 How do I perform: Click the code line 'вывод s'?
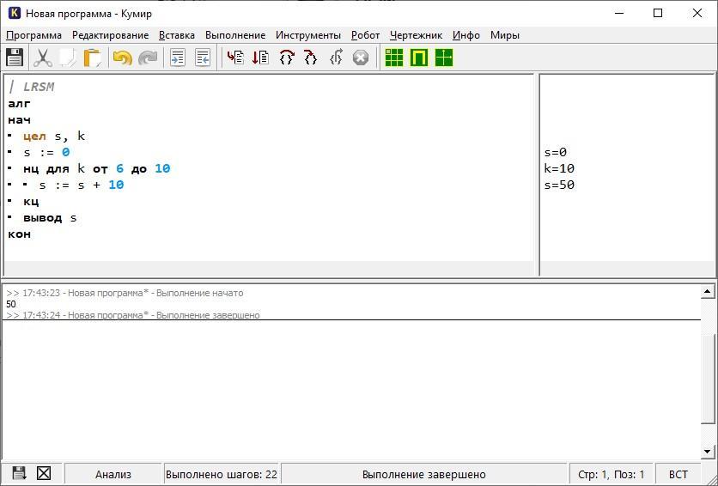point(50,218)
